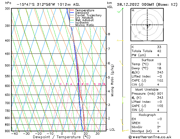Click the 700 hPa axis label
Screen dimensions: 180x139
8,103
